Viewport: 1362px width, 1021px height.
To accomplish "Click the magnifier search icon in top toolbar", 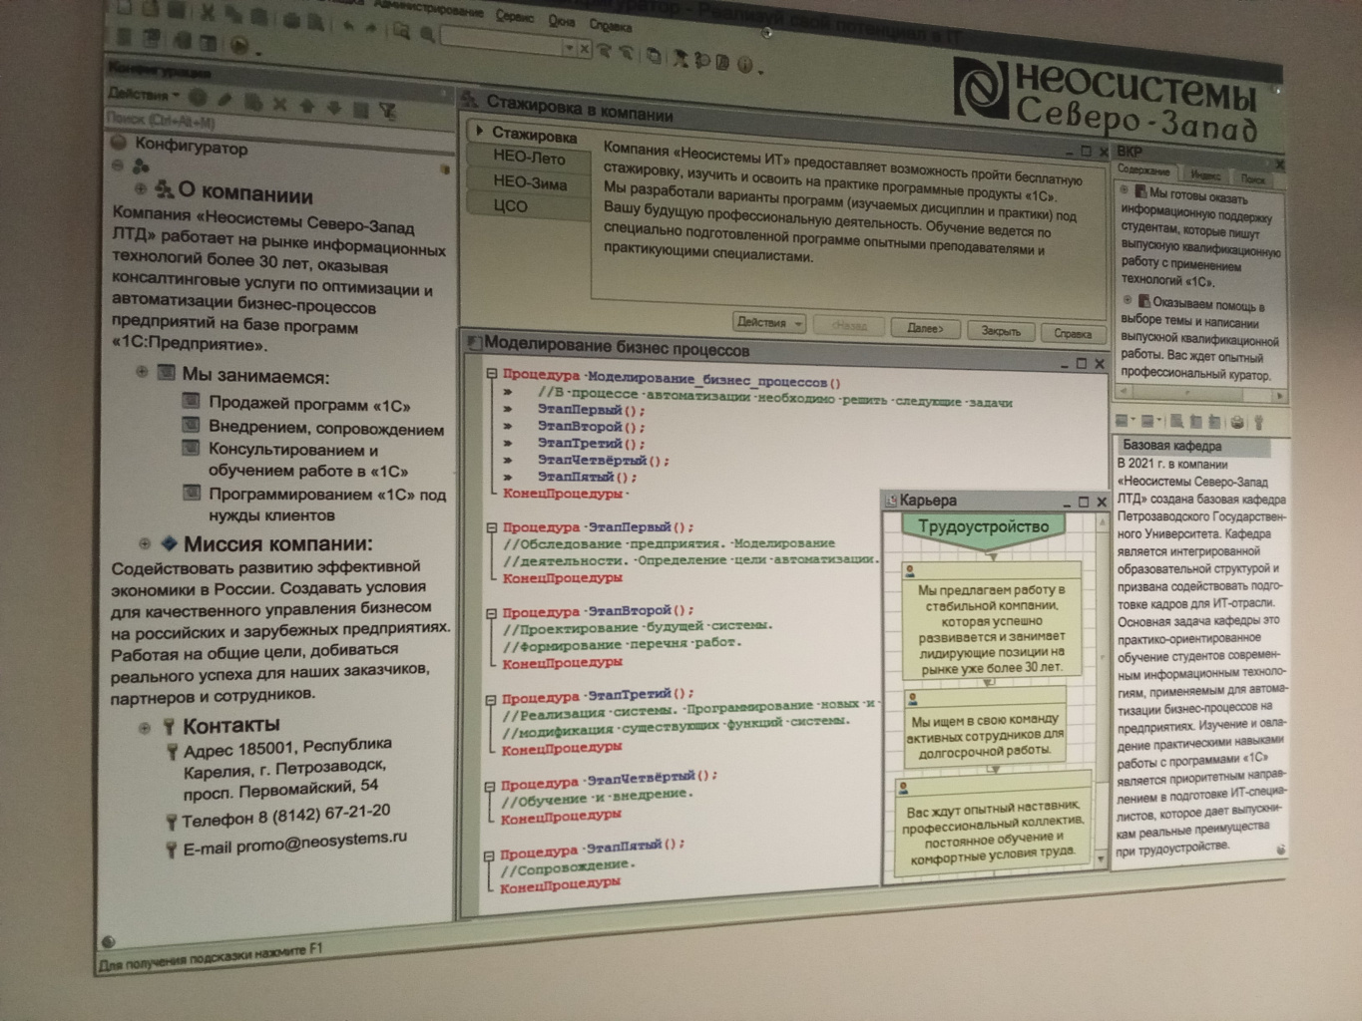I will [x=427, y=34].
